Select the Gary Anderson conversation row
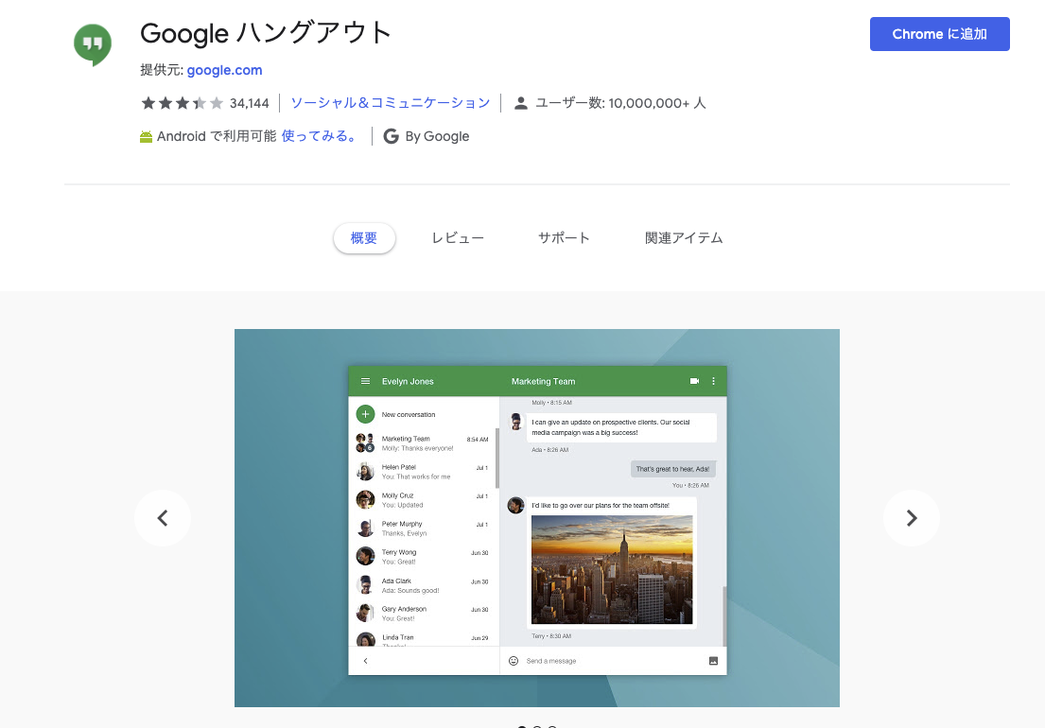Viewport: 1045px width, 728px height. click(x=423, y=614)
